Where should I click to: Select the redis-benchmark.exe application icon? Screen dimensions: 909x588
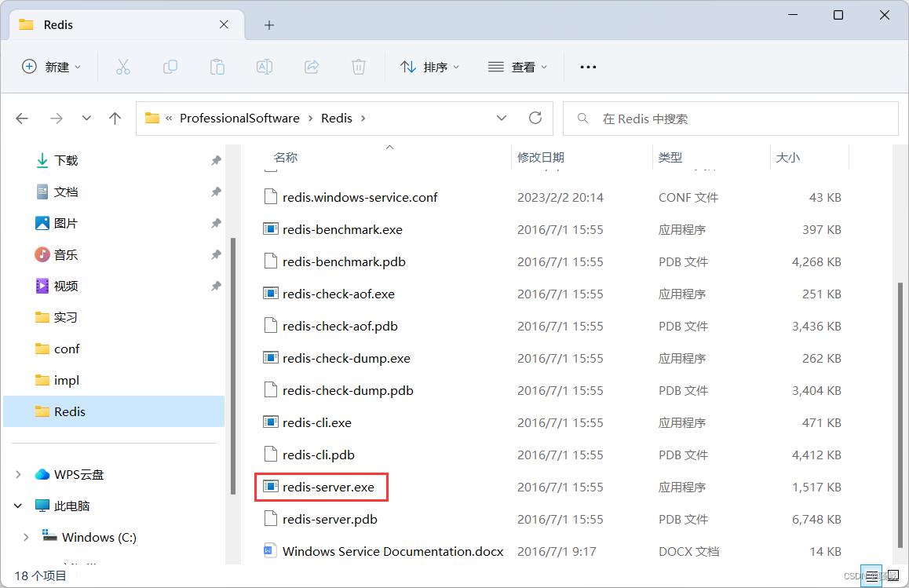coord(270,228)
